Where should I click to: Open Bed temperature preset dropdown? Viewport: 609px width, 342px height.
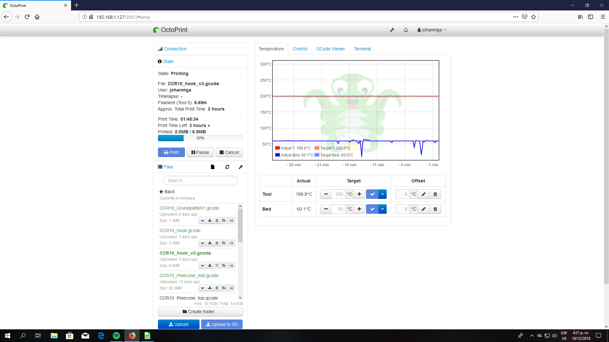383,209
